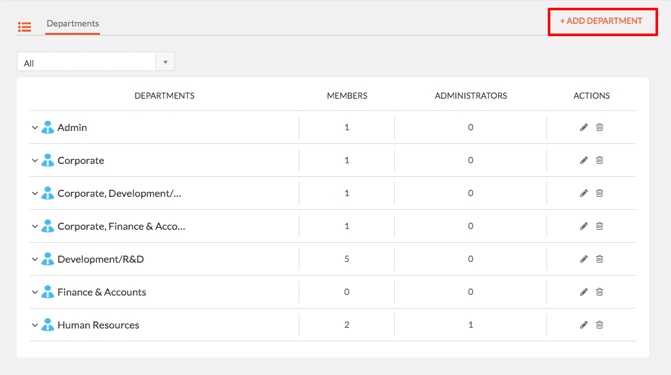Expand the Human Resources row chevron
The width and height of the screenshot is (671, 375).
[x=35, y=325]
